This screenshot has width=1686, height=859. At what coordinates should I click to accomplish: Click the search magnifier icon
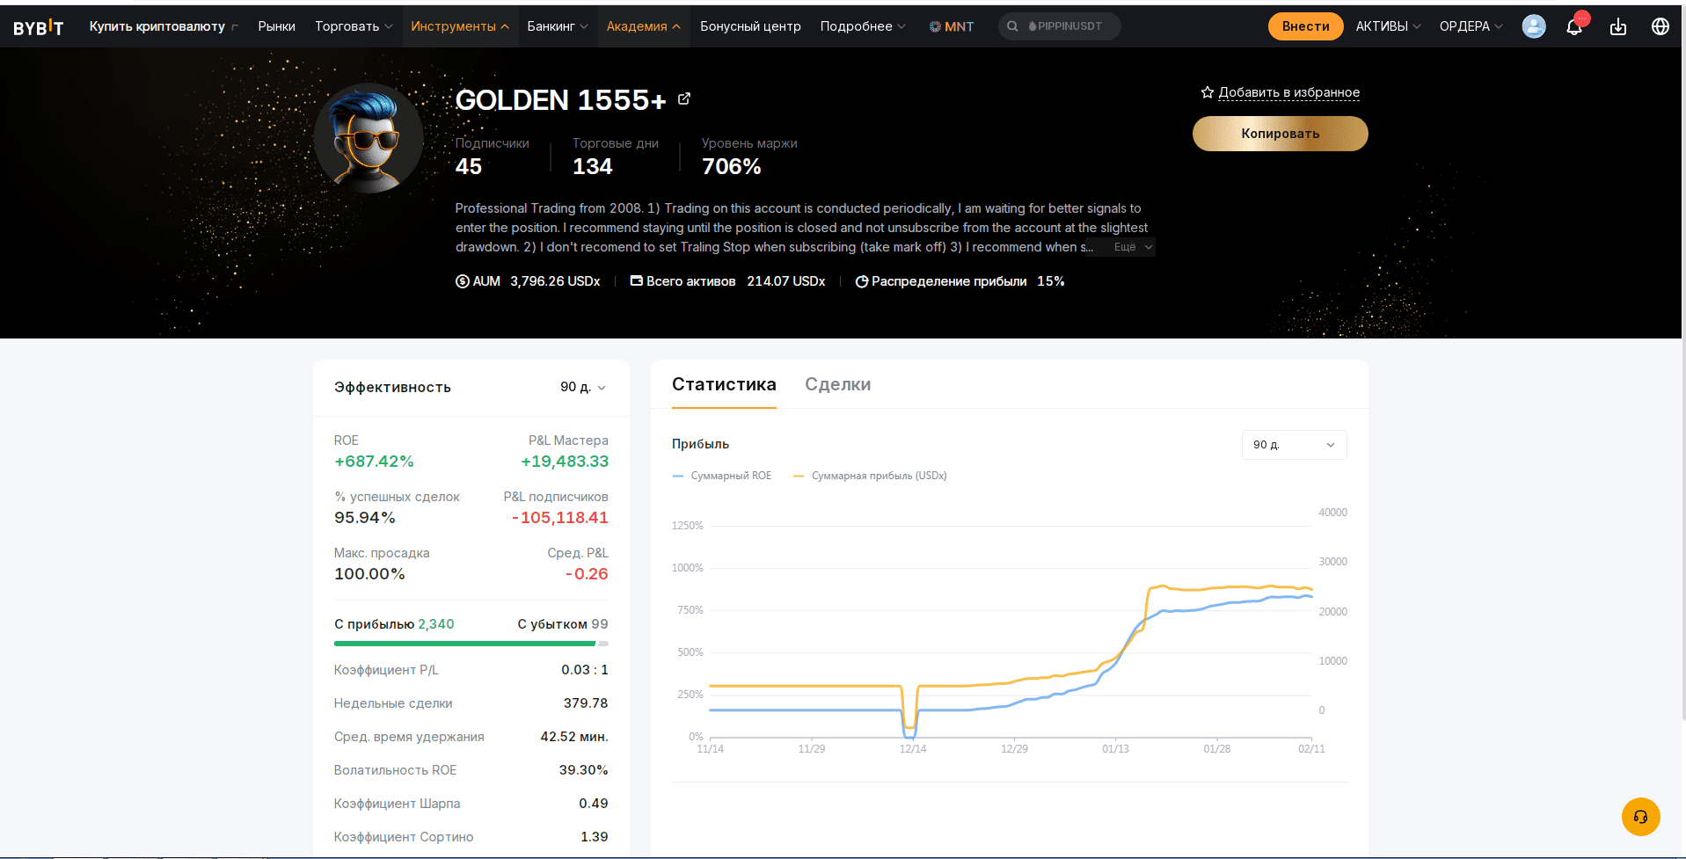(x=1012, y=26)
